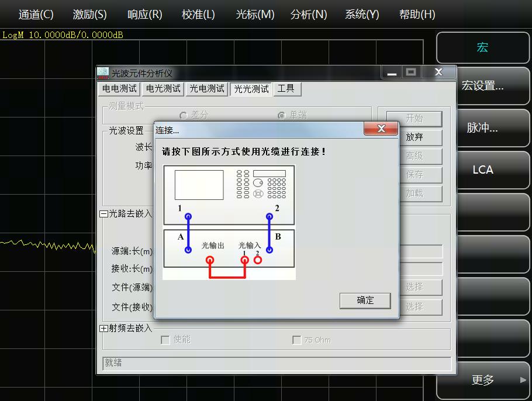Expand the 射频去嵌入 section
This screenshot has width=532, height=401.
(x=103, y=329)
